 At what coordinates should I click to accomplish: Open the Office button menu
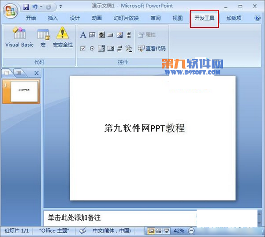tap(11, 11)
